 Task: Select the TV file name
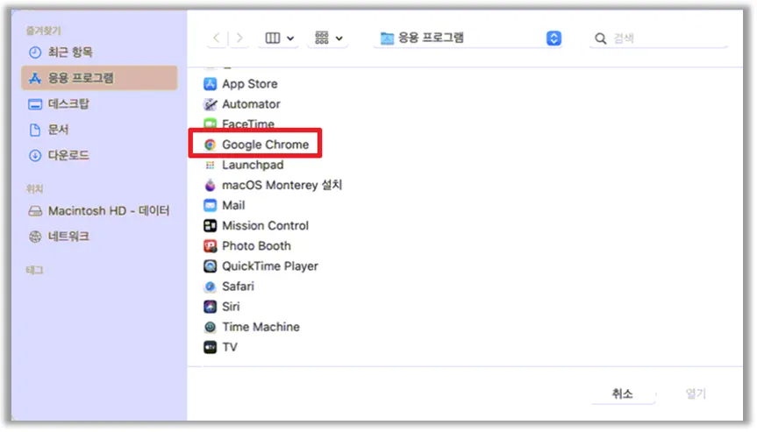tap(229, 347)
